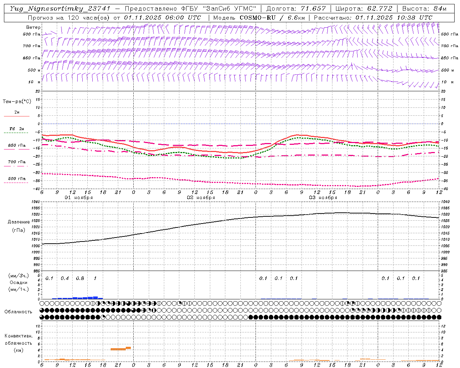This screenshot has height=368, width=460.
Task: Click the '03 ноября' date label
Action: point(323,198)
